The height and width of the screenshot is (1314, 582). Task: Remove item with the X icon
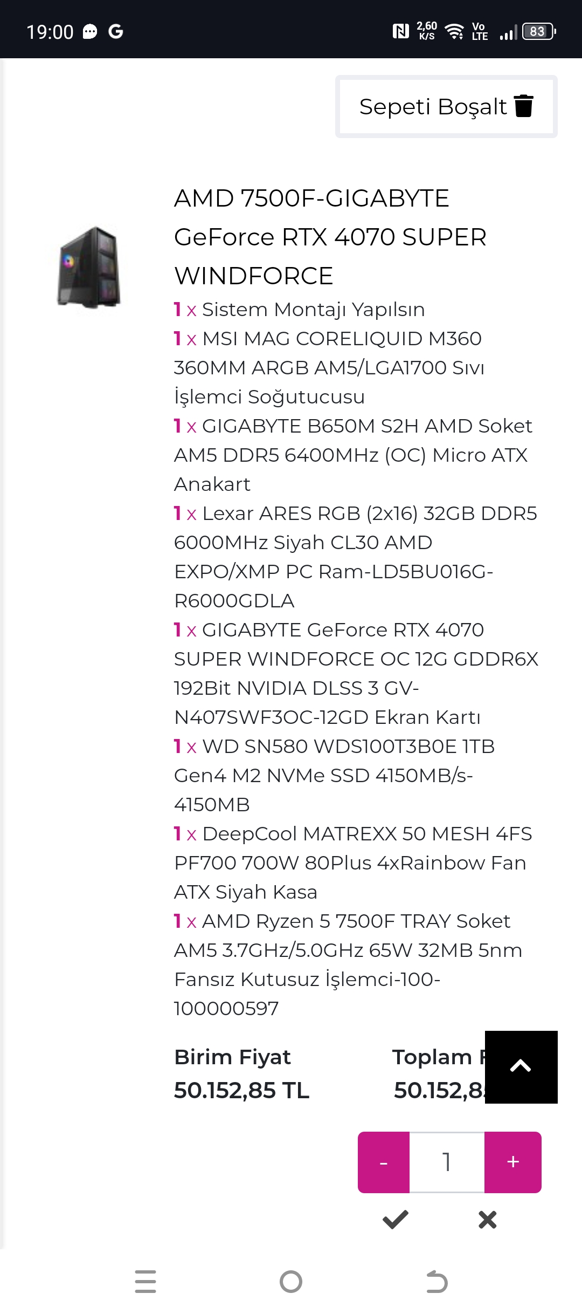487,1220
